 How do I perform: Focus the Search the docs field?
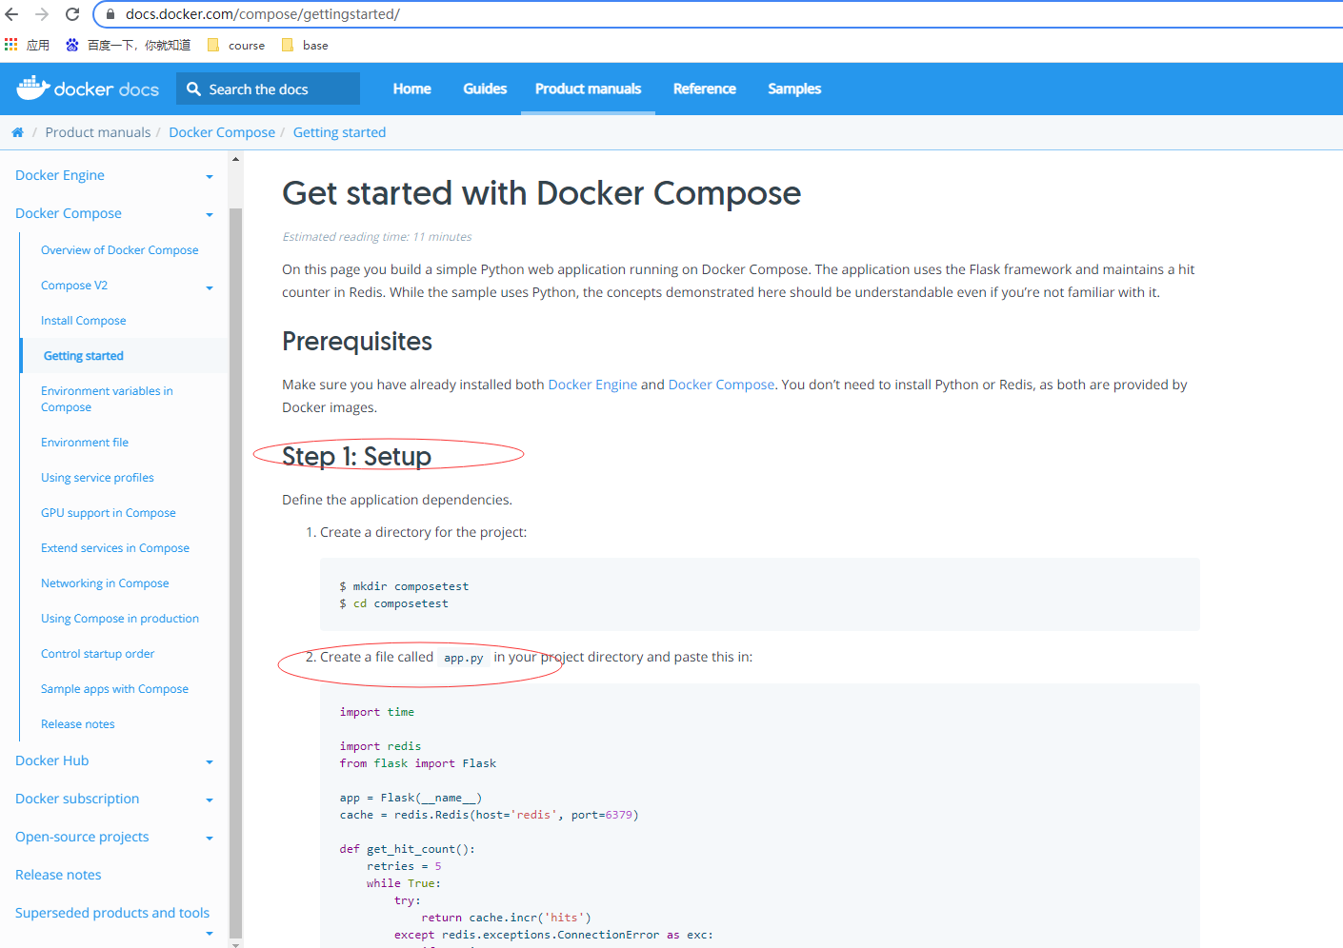point(268,89)
